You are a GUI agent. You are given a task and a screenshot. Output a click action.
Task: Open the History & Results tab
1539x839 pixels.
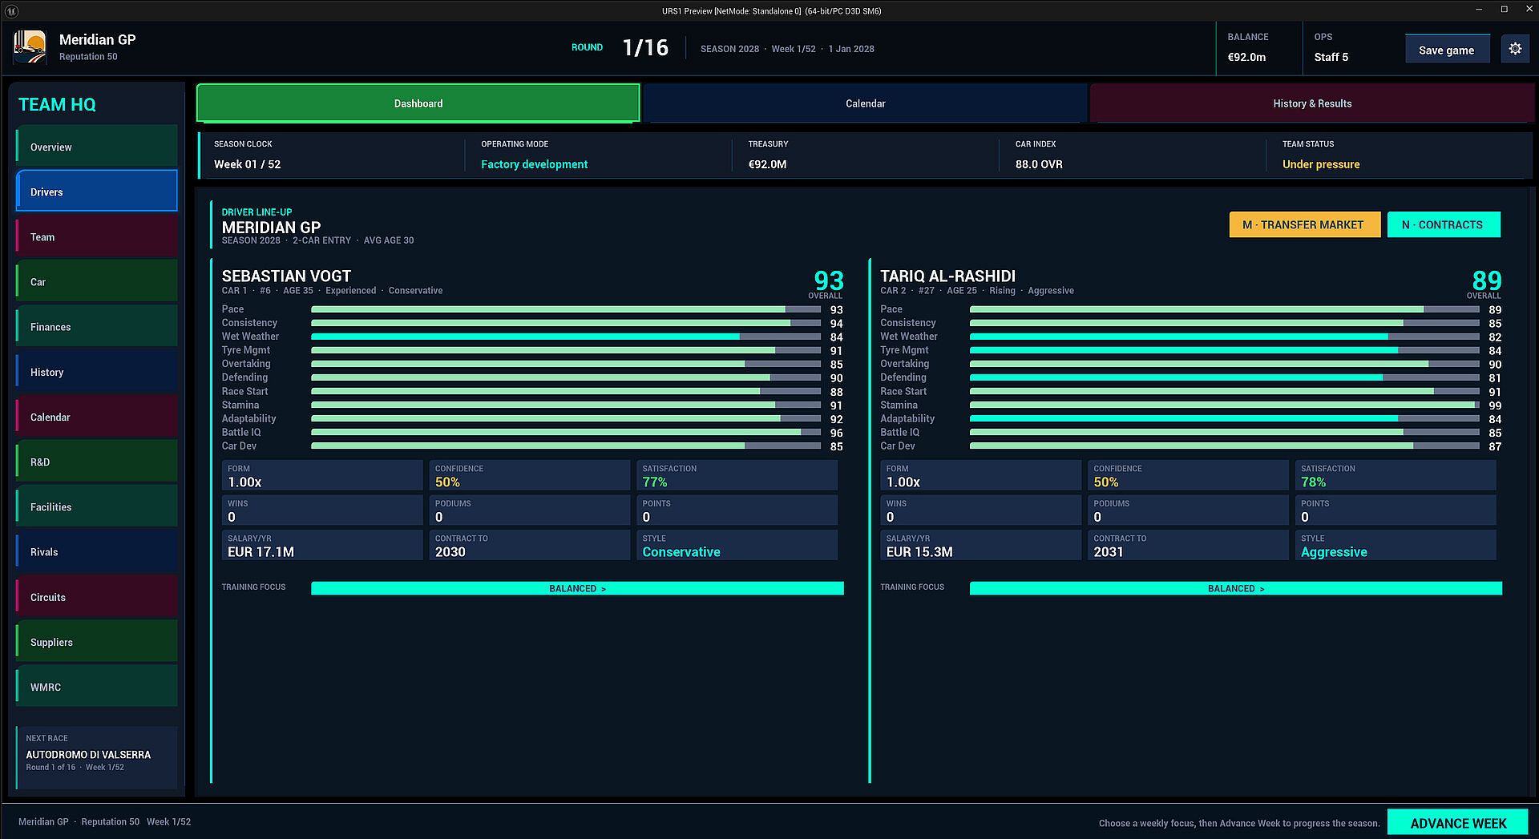coord(1312,103)
